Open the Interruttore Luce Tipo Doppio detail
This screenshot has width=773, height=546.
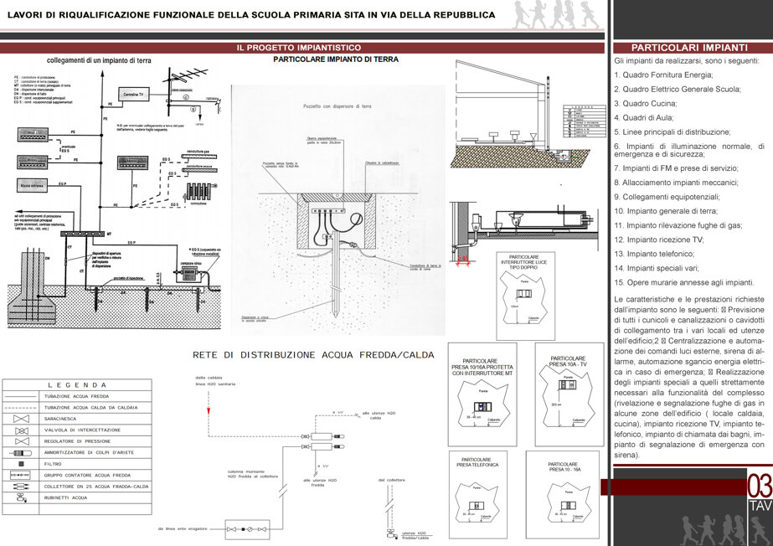tap(525, 296)
